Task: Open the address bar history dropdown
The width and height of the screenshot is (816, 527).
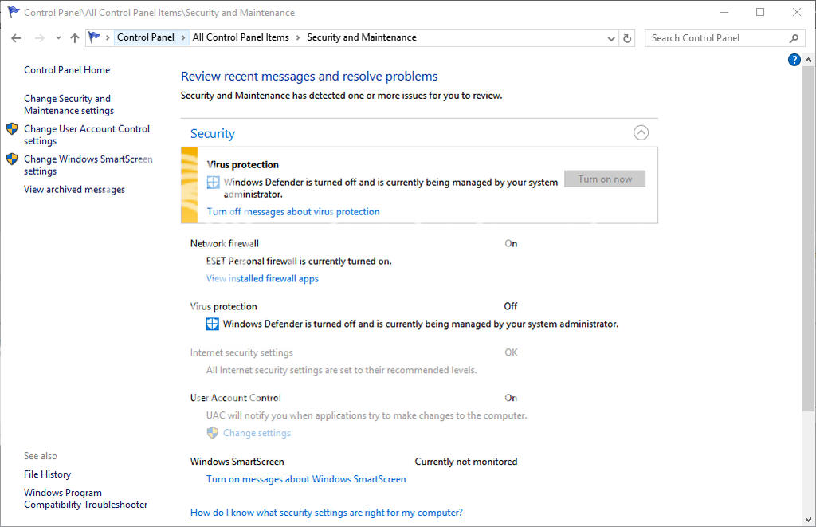Action: pos(611,38)
